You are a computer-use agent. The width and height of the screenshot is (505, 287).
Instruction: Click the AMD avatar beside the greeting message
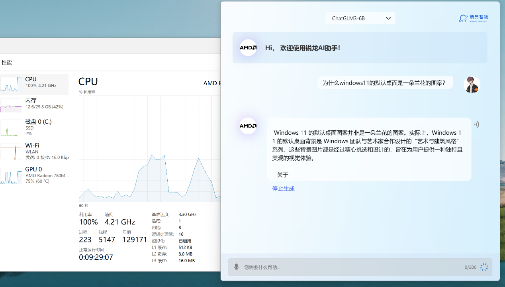pyautogui.click(x=248, y=47)
